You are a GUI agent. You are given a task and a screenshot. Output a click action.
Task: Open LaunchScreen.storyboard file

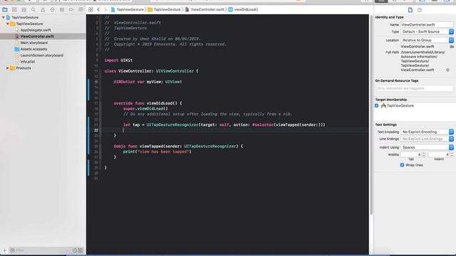[41, 55]
